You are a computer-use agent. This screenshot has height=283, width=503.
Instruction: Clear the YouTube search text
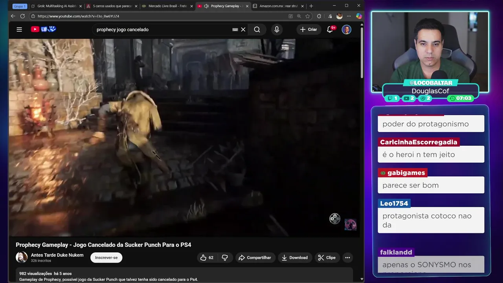click(243, 29)
